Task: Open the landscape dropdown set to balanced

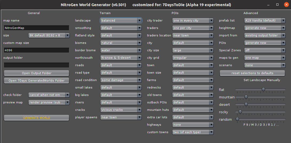Action: coord(121,20)
